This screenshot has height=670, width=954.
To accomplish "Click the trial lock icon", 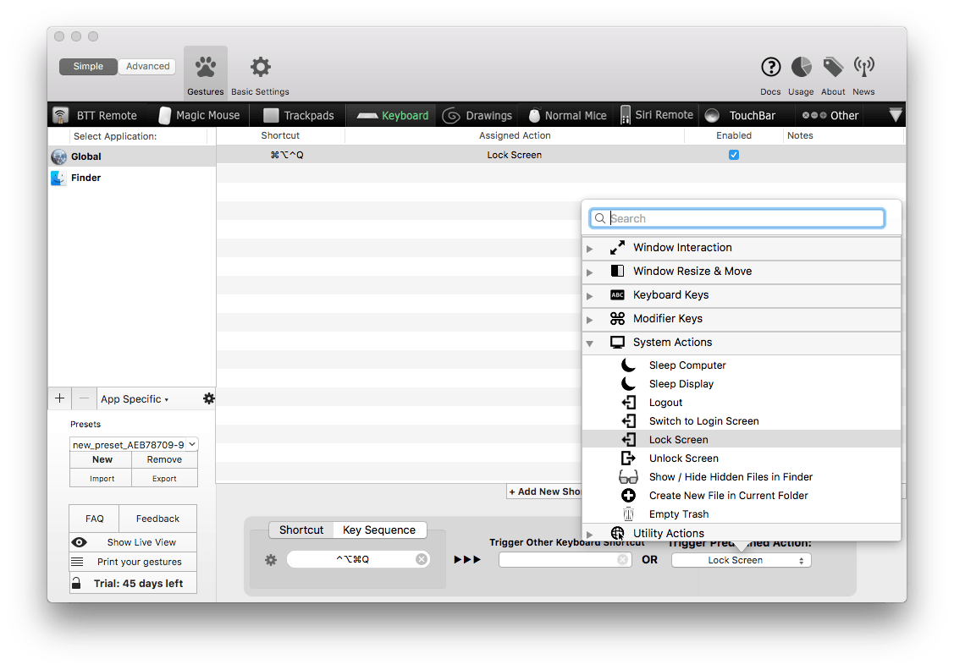I will click(76, 583).
